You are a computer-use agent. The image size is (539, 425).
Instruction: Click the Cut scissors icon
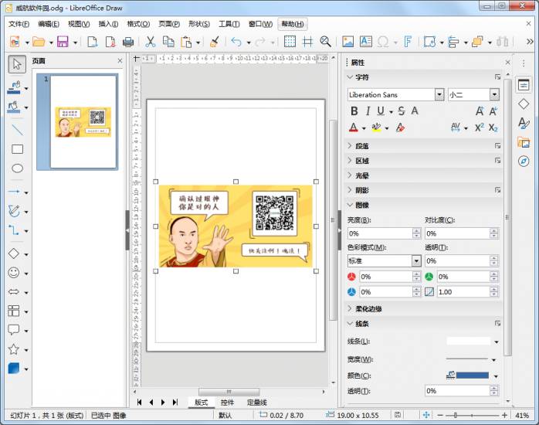point(150,42)
